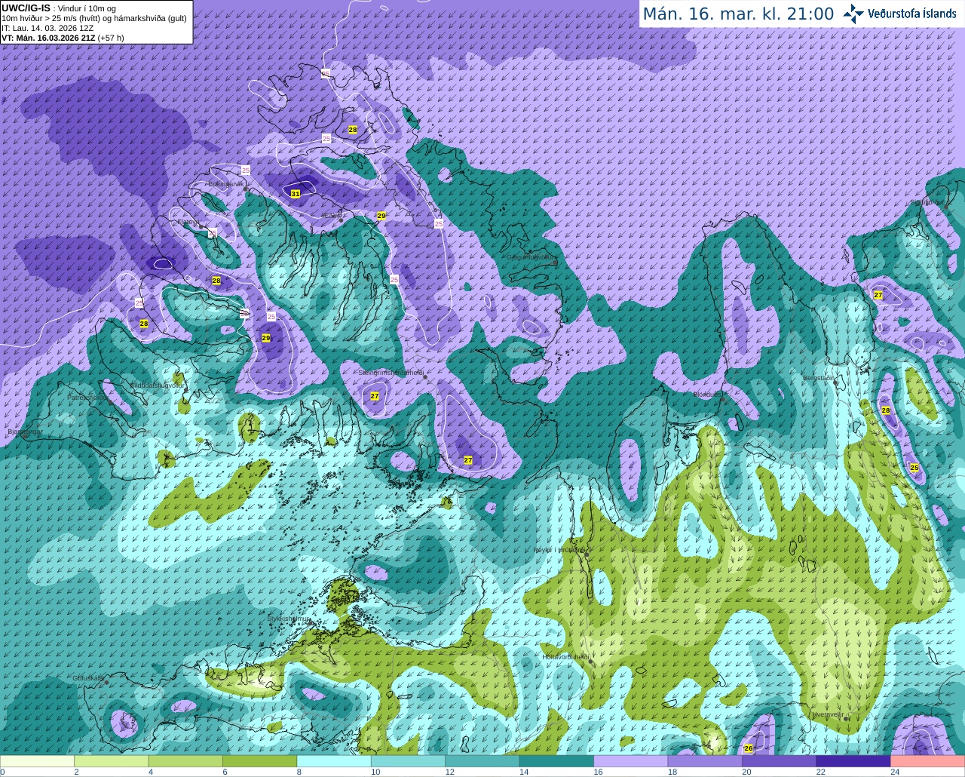
Task: Pick the 10–12 m/s legend color
Action: click(x=409, y=761)
